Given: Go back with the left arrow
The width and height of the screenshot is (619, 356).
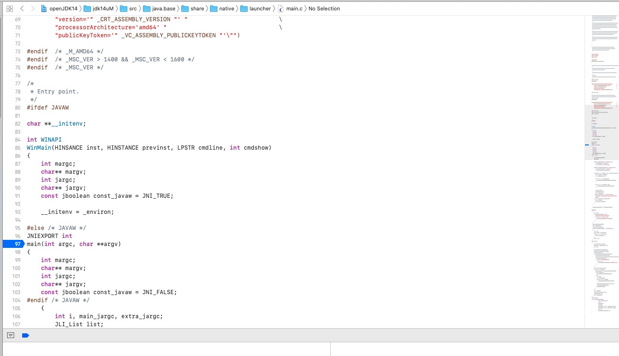Looking at the screenshot, I should (x=22, y=8).
